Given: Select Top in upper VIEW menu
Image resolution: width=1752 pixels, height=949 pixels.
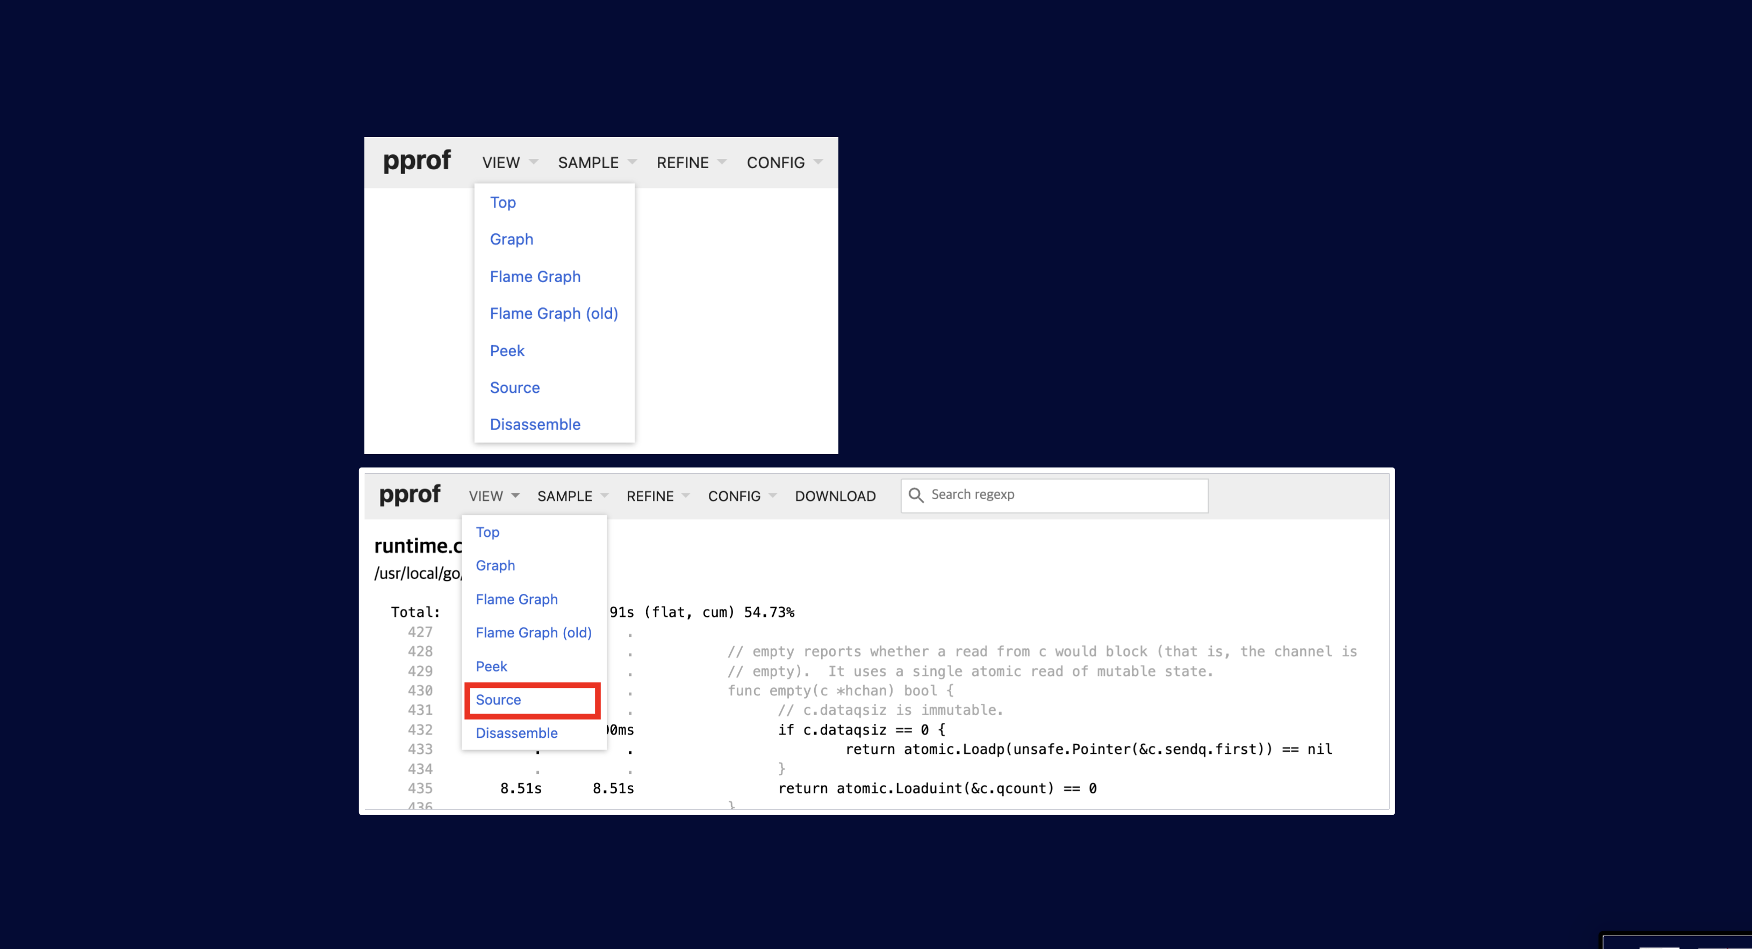Looking at the screenshot, I should 502,203.
